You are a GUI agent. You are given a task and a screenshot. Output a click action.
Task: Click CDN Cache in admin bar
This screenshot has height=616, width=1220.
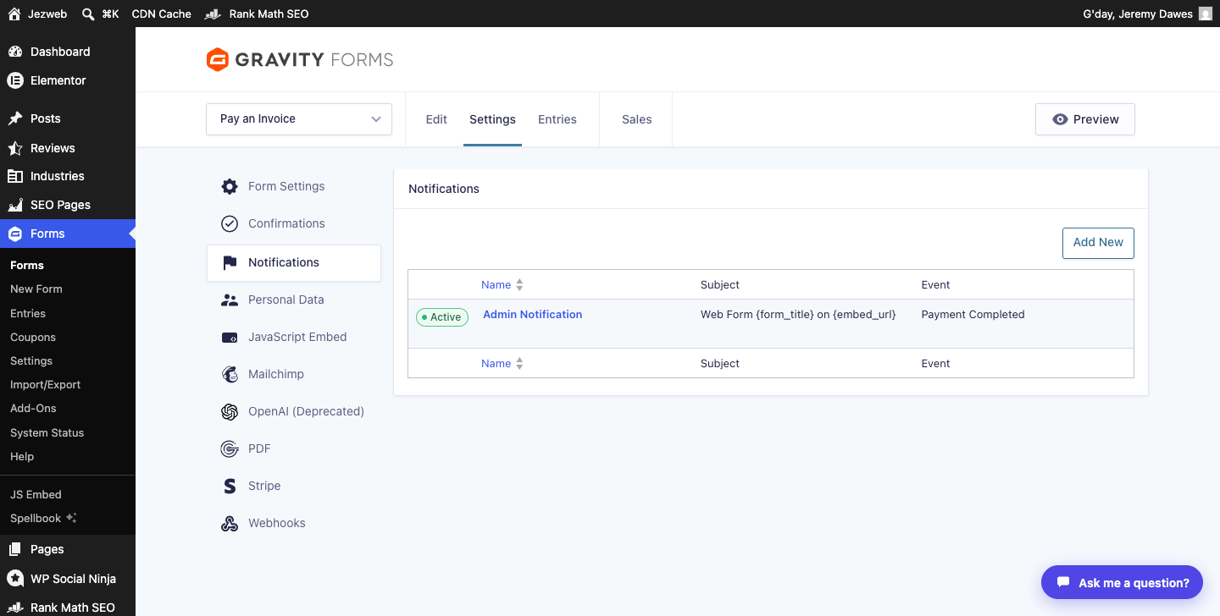[161, 14]
